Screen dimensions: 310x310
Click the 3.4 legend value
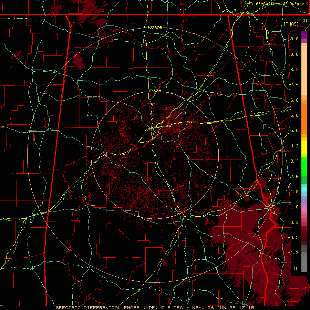[294, 161]
